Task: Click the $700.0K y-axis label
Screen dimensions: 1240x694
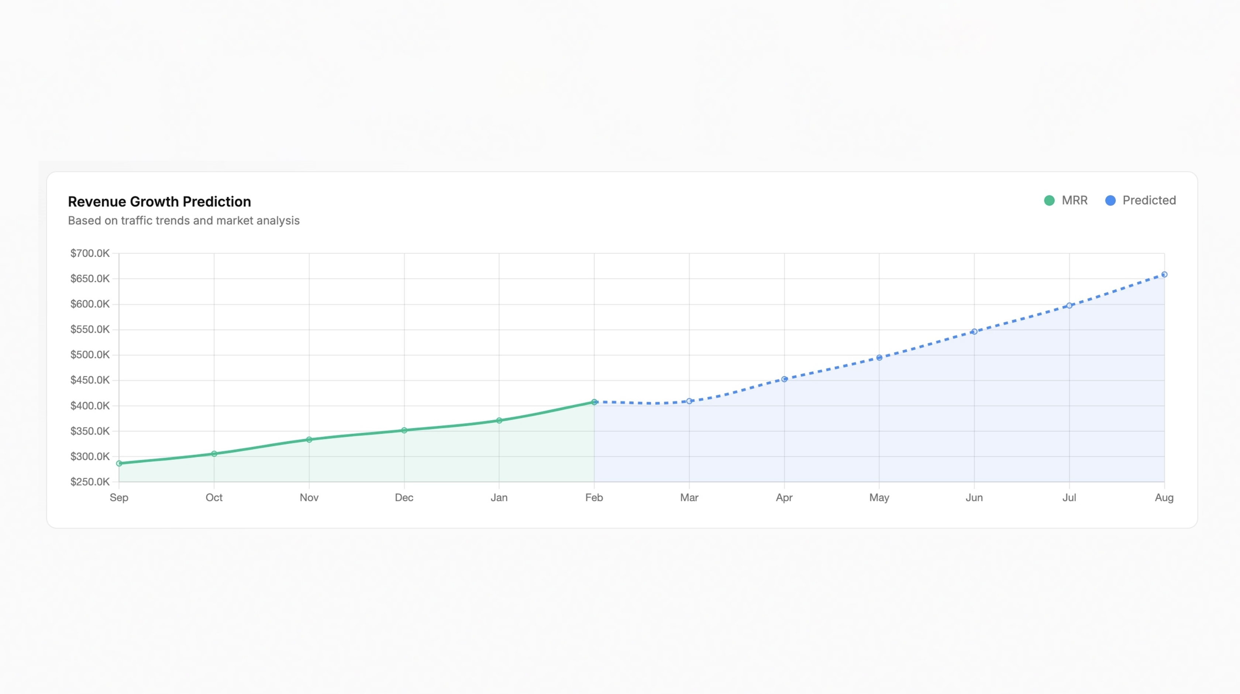Action: [x=90, y=253]
